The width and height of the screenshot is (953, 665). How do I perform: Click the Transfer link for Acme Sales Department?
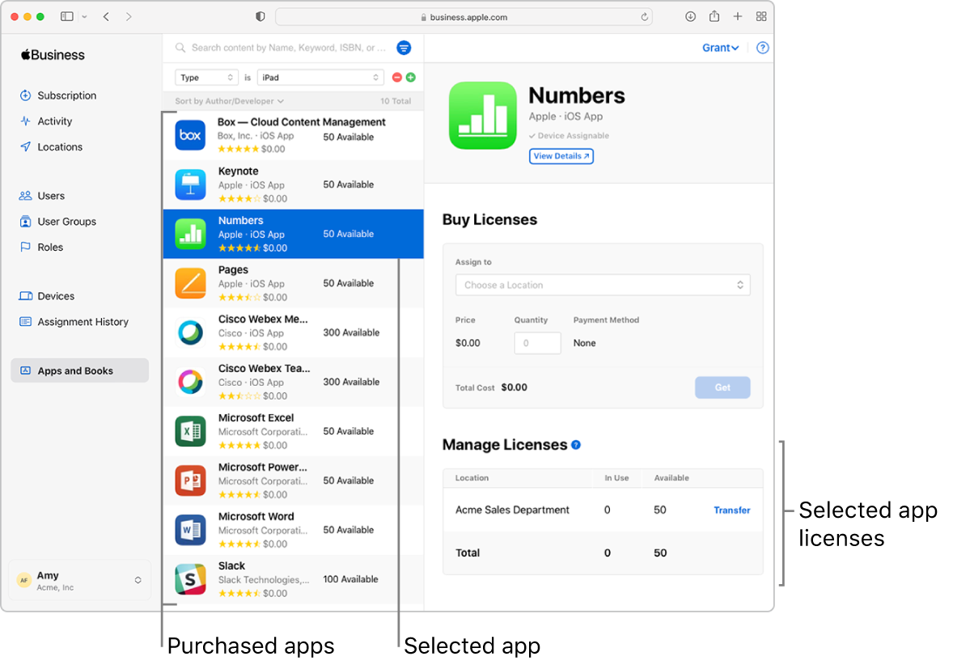[731, 510]
